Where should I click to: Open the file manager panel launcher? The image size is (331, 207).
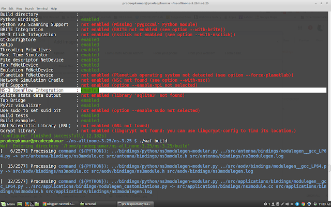(37, 204)
